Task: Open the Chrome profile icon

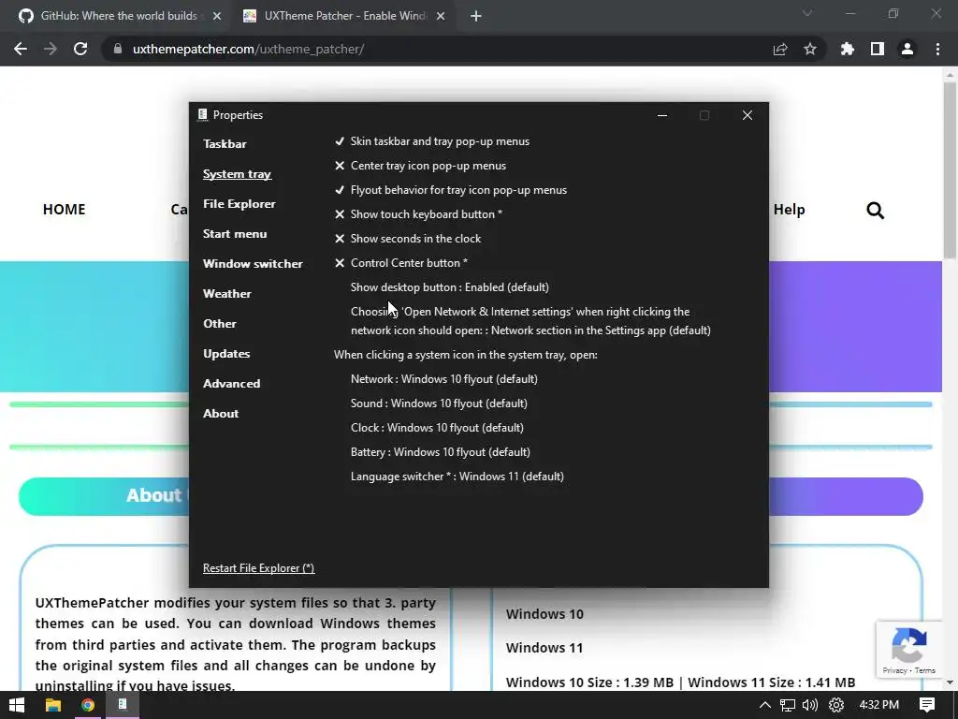Action: click(x=907, y=49)
